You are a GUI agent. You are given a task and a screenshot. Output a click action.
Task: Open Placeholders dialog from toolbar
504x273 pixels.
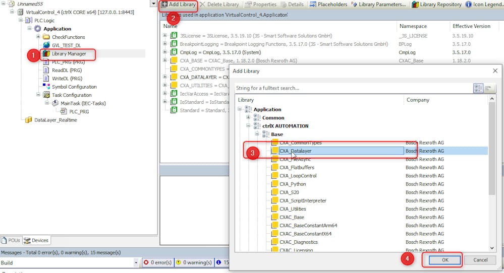[x=328, y=5]
